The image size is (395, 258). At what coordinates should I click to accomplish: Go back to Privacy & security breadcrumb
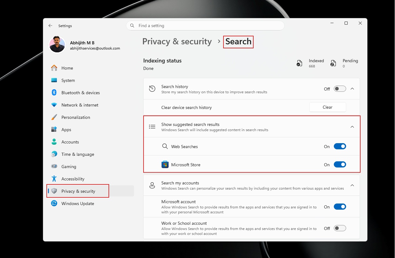177,42
